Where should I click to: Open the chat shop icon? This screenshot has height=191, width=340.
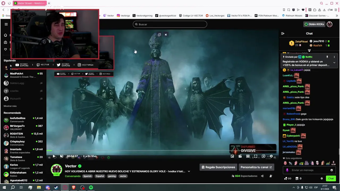[x=297, y=179]
